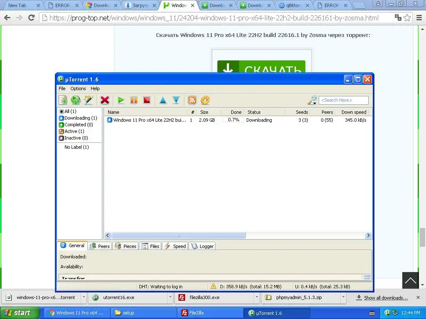Image resolution: width=426 pixels, height=319 pixels.
Task: Sort by Done column header
Action: click(x=232, y=112)
